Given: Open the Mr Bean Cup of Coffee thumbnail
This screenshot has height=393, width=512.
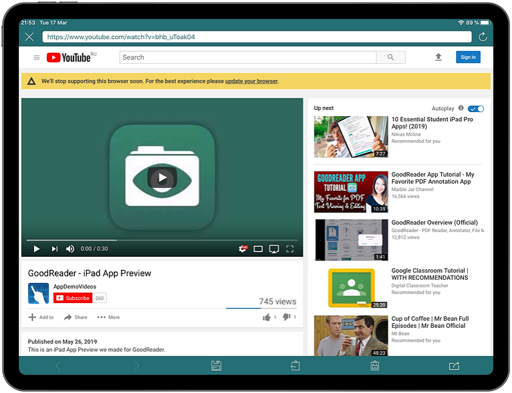Looking at the screenshot, I should (x=351, y=336).
